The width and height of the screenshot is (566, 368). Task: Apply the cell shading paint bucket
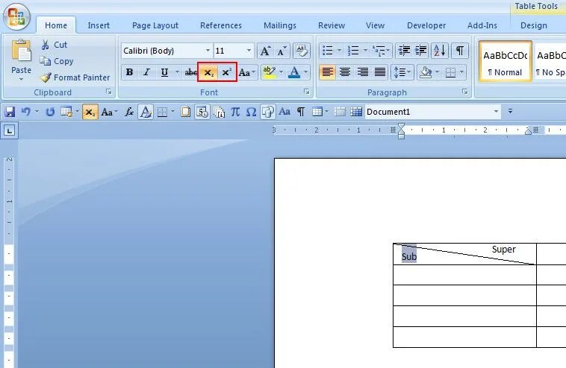(x=425, y=72)
